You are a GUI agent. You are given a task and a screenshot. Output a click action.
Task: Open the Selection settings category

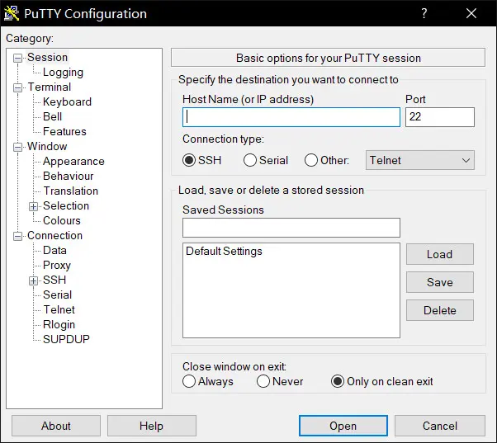point(66,205)
